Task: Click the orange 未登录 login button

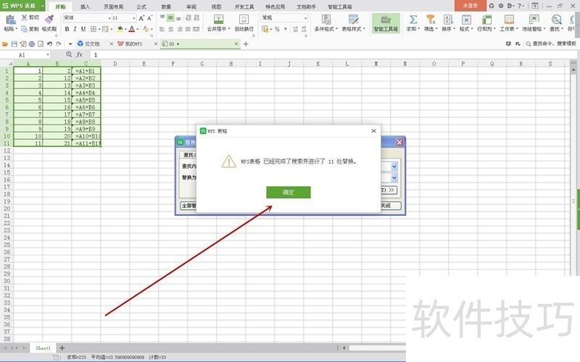Action: click(470, 6)
